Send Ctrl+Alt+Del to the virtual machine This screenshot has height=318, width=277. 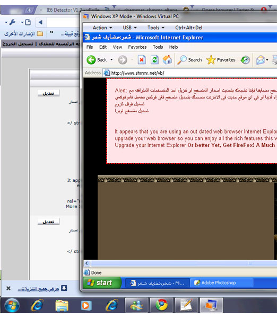[189, 28]
